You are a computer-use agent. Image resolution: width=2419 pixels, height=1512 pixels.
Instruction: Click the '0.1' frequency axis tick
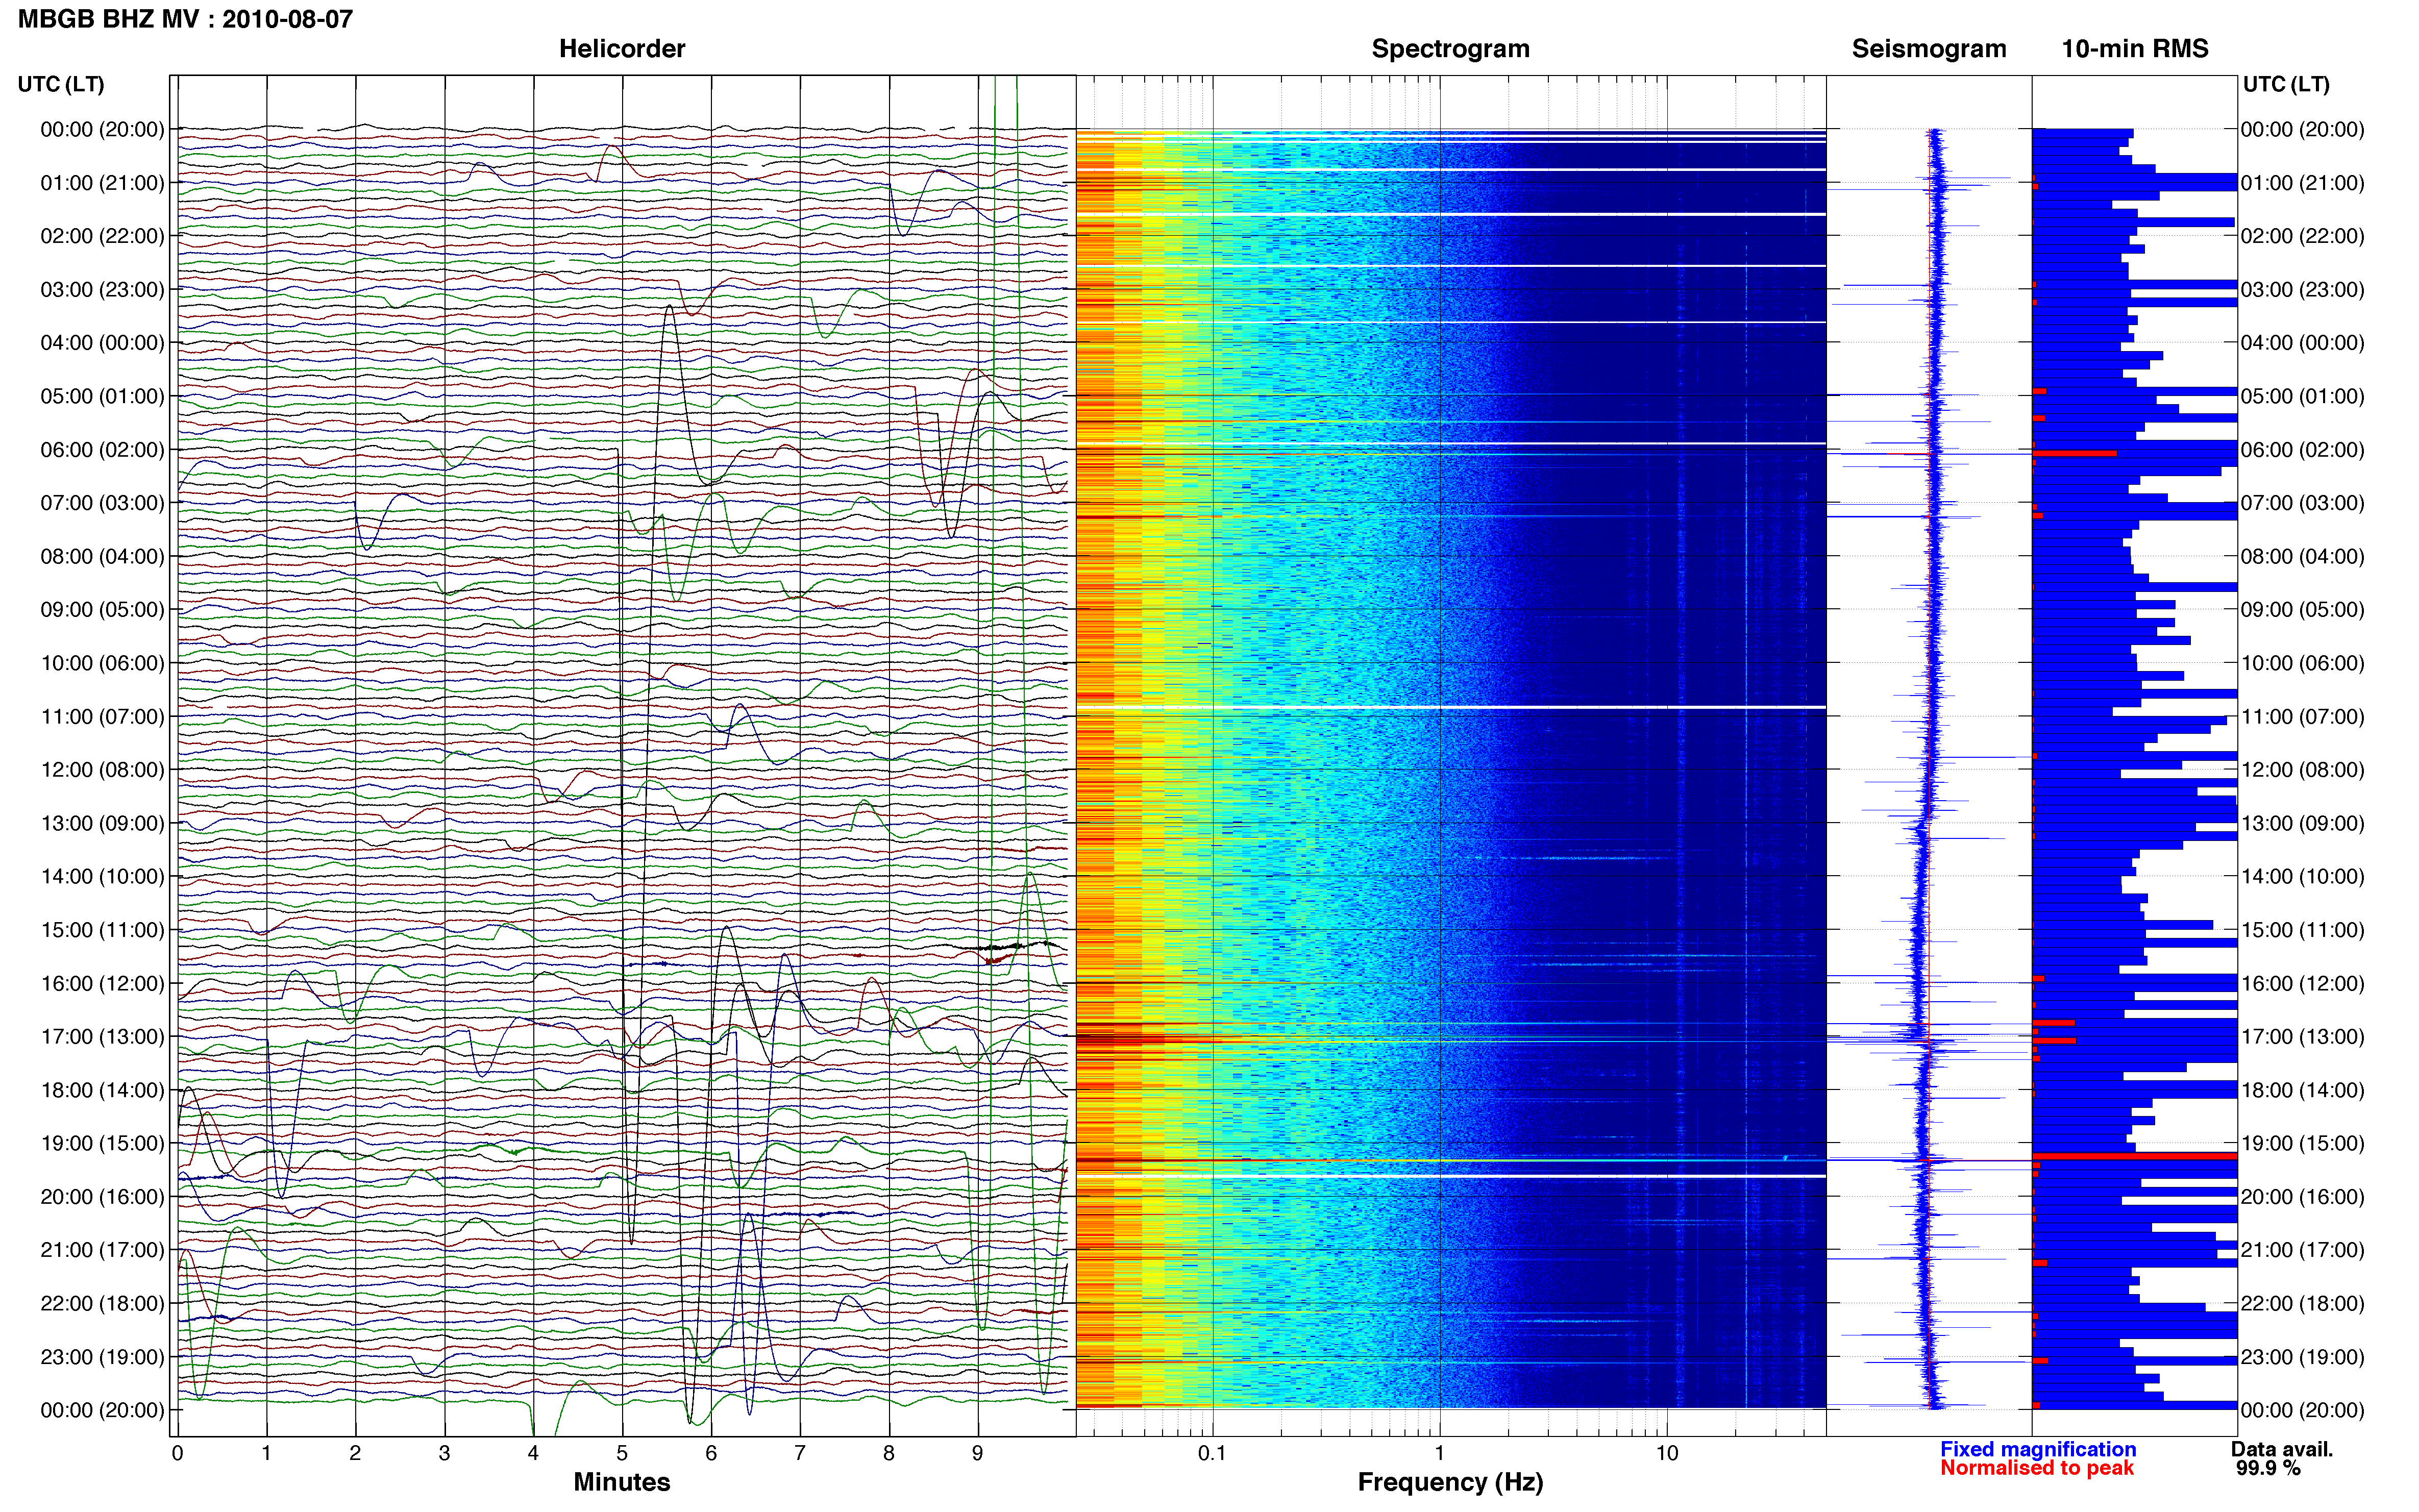click(x=1212, y=1454)
